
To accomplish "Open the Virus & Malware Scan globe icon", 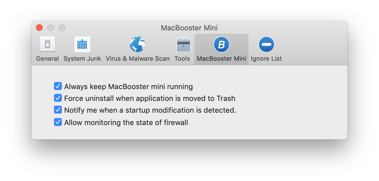I will point(137,44).
